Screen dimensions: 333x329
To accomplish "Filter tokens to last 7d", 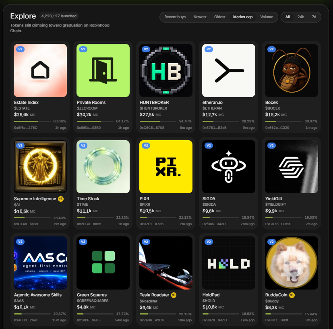I will (x=314, y=17).
